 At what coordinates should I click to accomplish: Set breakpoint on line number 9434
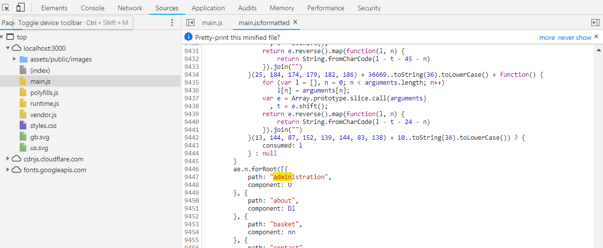tap(191, 74)
